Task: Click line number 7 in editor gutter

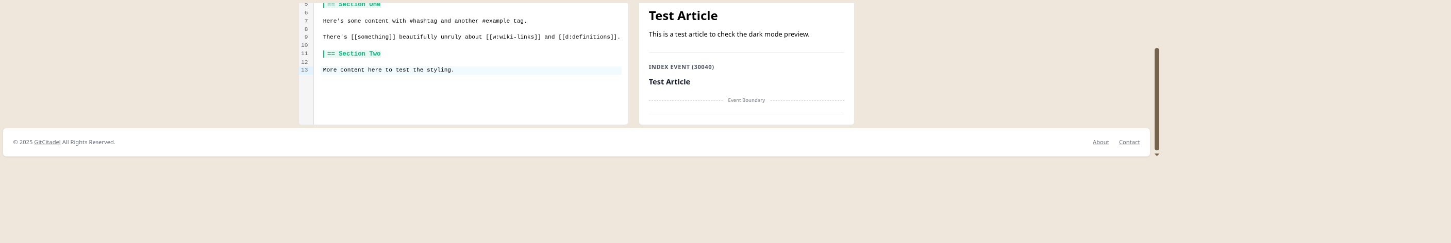Action: pos(306,22)
